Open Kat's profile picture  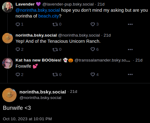(7, 63)
